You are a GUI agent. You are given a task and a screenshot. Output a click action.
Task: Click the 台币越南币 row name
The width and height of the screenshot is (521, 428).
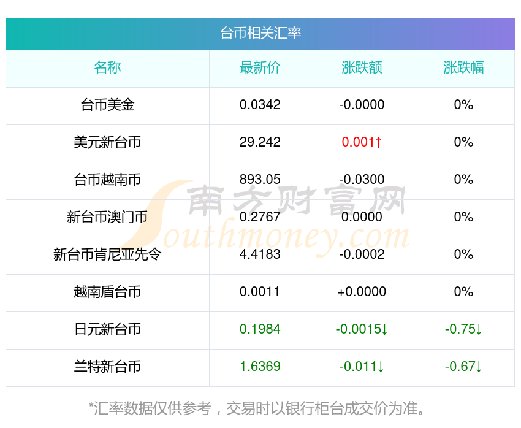107,180
